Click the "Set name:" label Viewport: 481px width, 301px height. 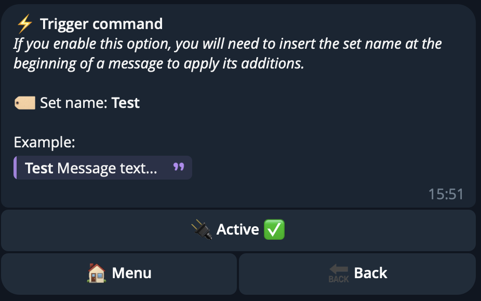(x=74, y=103)
